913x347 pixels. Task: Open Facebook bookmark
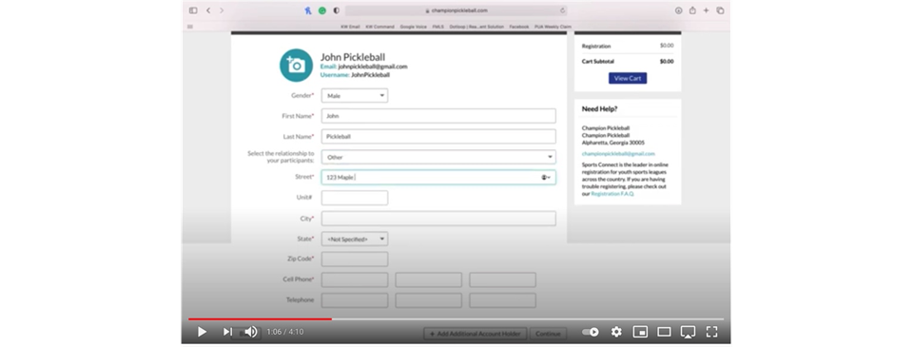[x=519, y=27]
